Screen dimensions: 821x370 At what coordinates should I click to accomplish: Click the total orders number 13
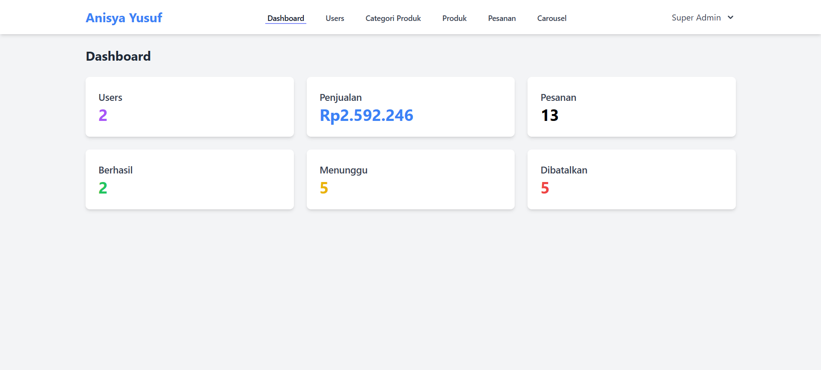pos(549,115)
